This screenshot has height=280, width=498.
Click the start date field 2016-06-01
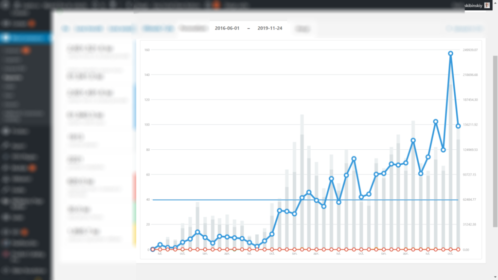(228, 29)
